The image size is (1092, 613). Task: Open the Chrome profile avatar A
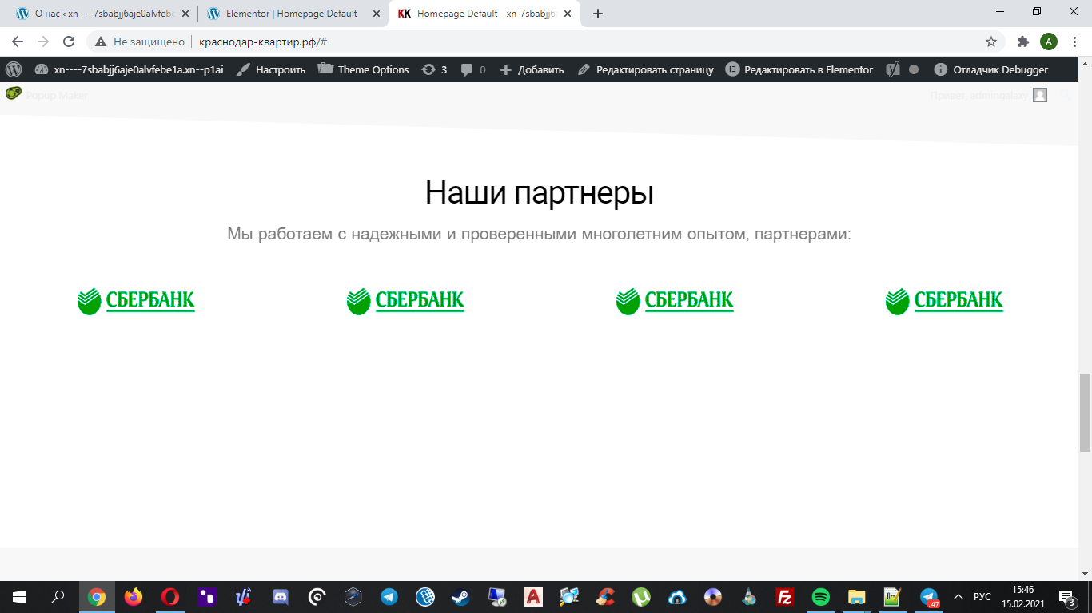coord(1049,42)
